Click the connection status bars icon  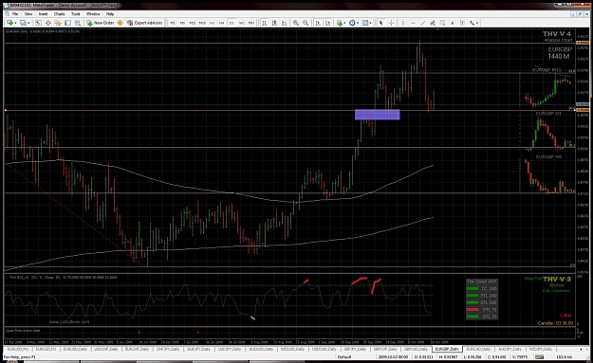coord(539,357)
